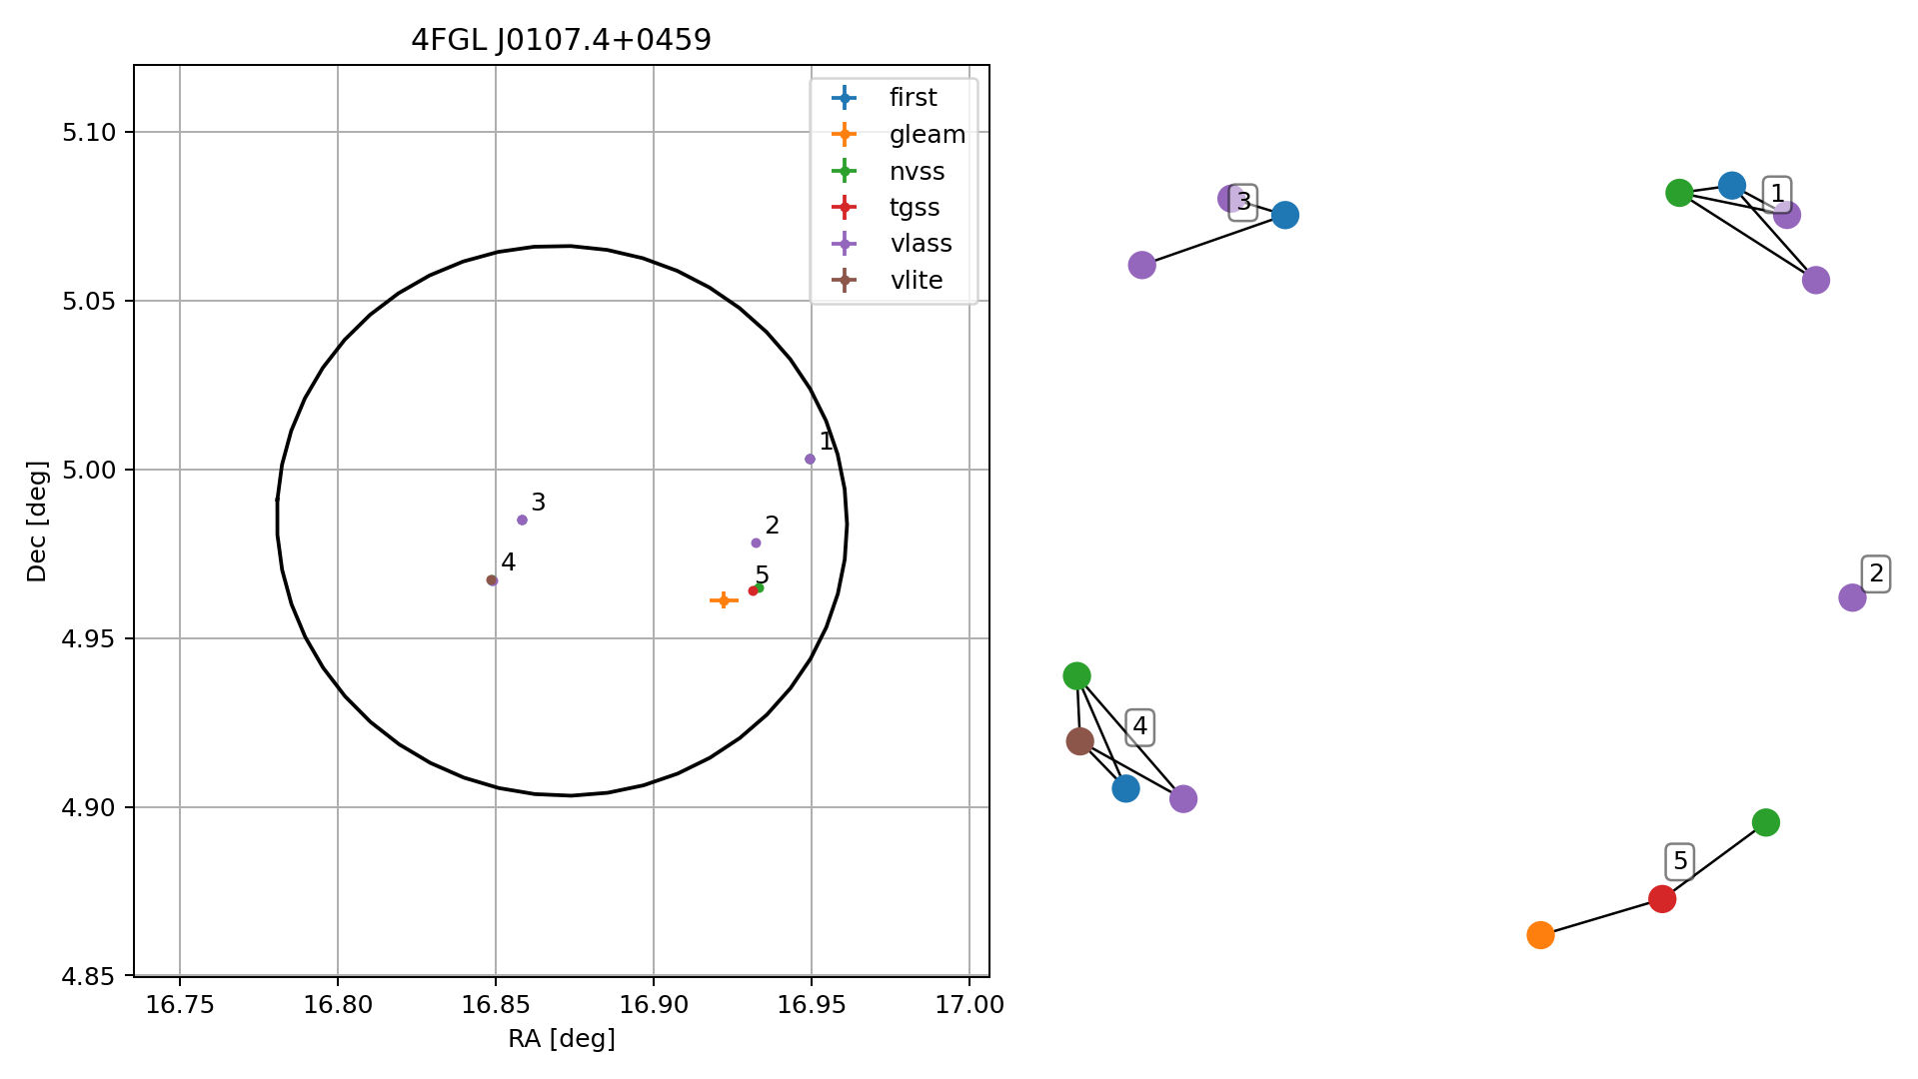Click the red tgss point in the scatter plot
1918x1079 pixels.
[753, 591]
